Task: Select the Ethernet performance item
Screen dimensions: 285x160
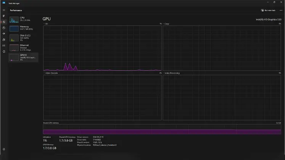Action: [x=23, y=48]
